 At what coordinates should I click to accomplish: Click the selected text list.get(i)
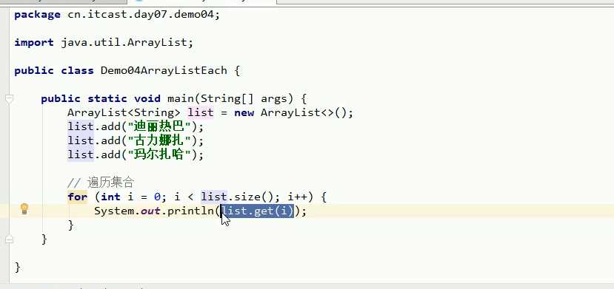(257, 211)
